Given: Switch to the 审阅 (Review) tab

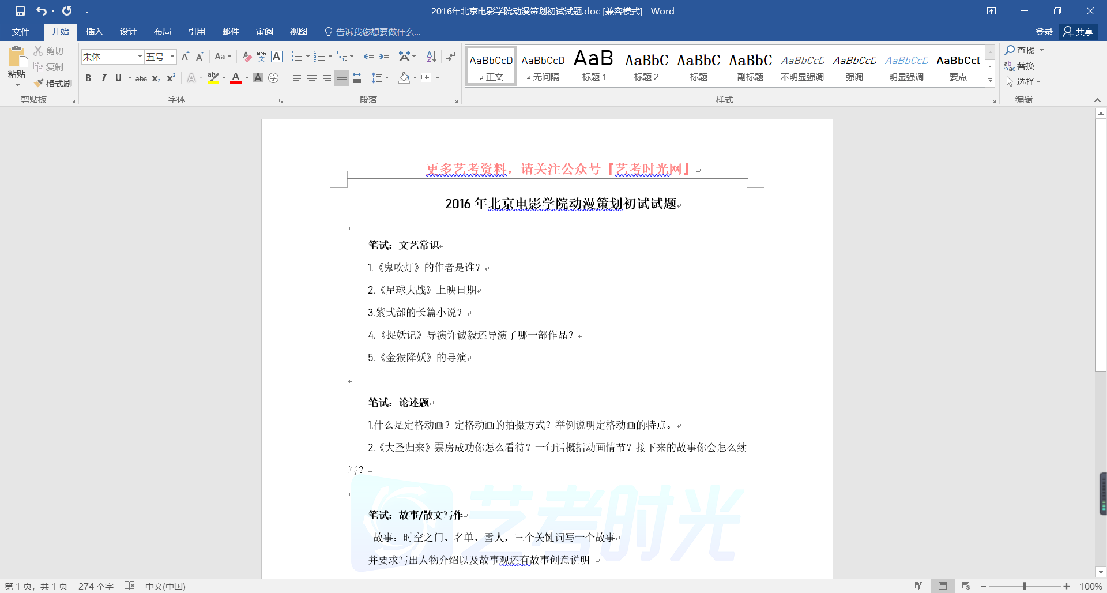Looking at the screenshot, I should [x=265, y=32].
